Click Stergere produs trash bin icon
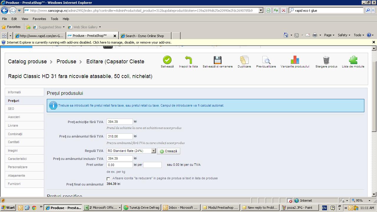 326,60
